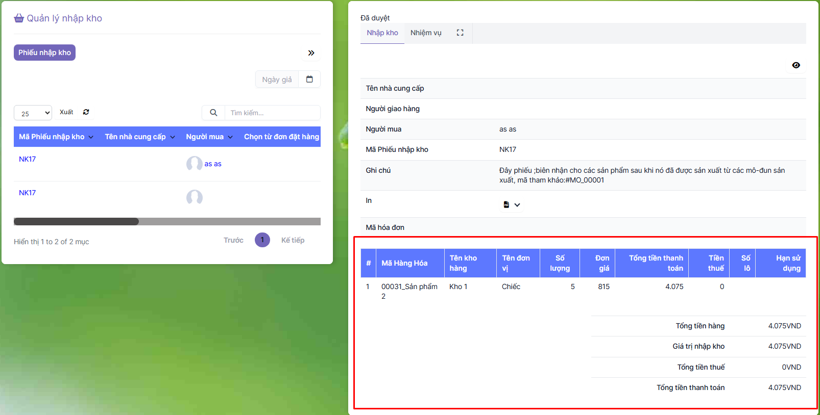Open the calendar date picker icon
Screen dimensions: 820x415
pos(309,79)
